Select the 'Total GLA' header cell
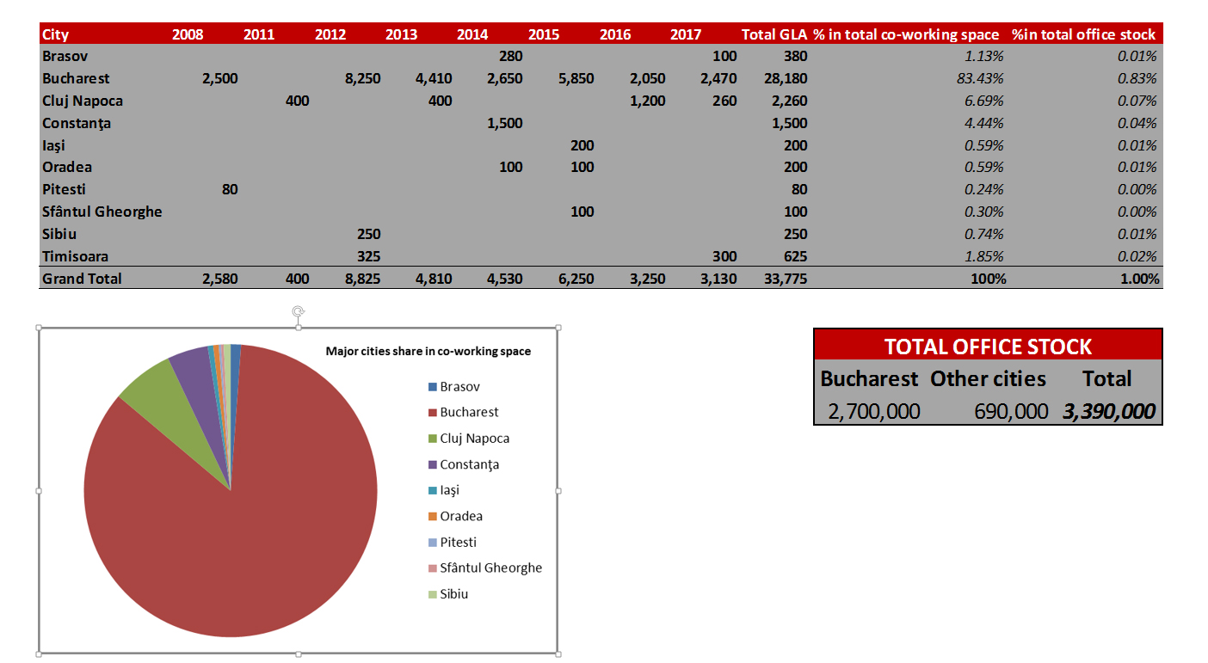 point(773,34)
